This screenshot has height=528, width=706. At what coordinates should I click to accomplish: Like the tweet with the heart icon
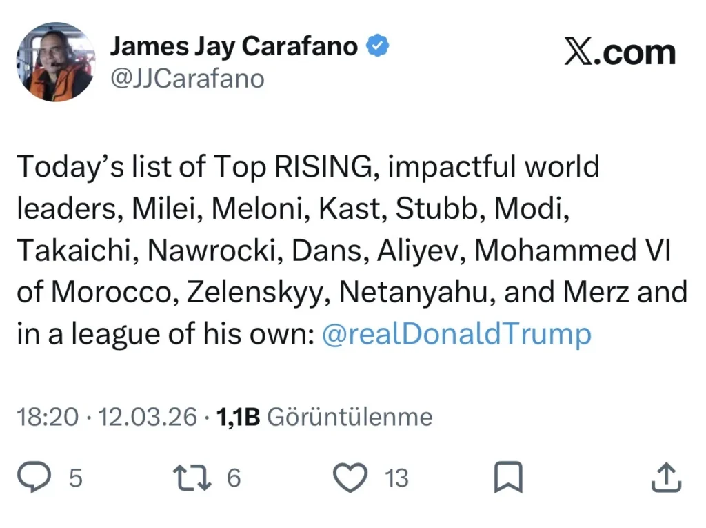(350, 478)
